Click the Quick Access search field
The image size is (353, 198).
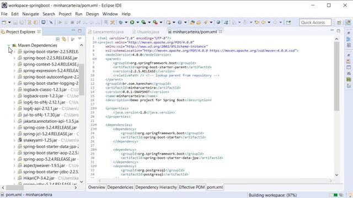tap(315, 23)
